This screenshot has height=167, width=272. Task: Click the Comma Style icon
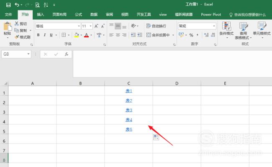tap(198, 35)
